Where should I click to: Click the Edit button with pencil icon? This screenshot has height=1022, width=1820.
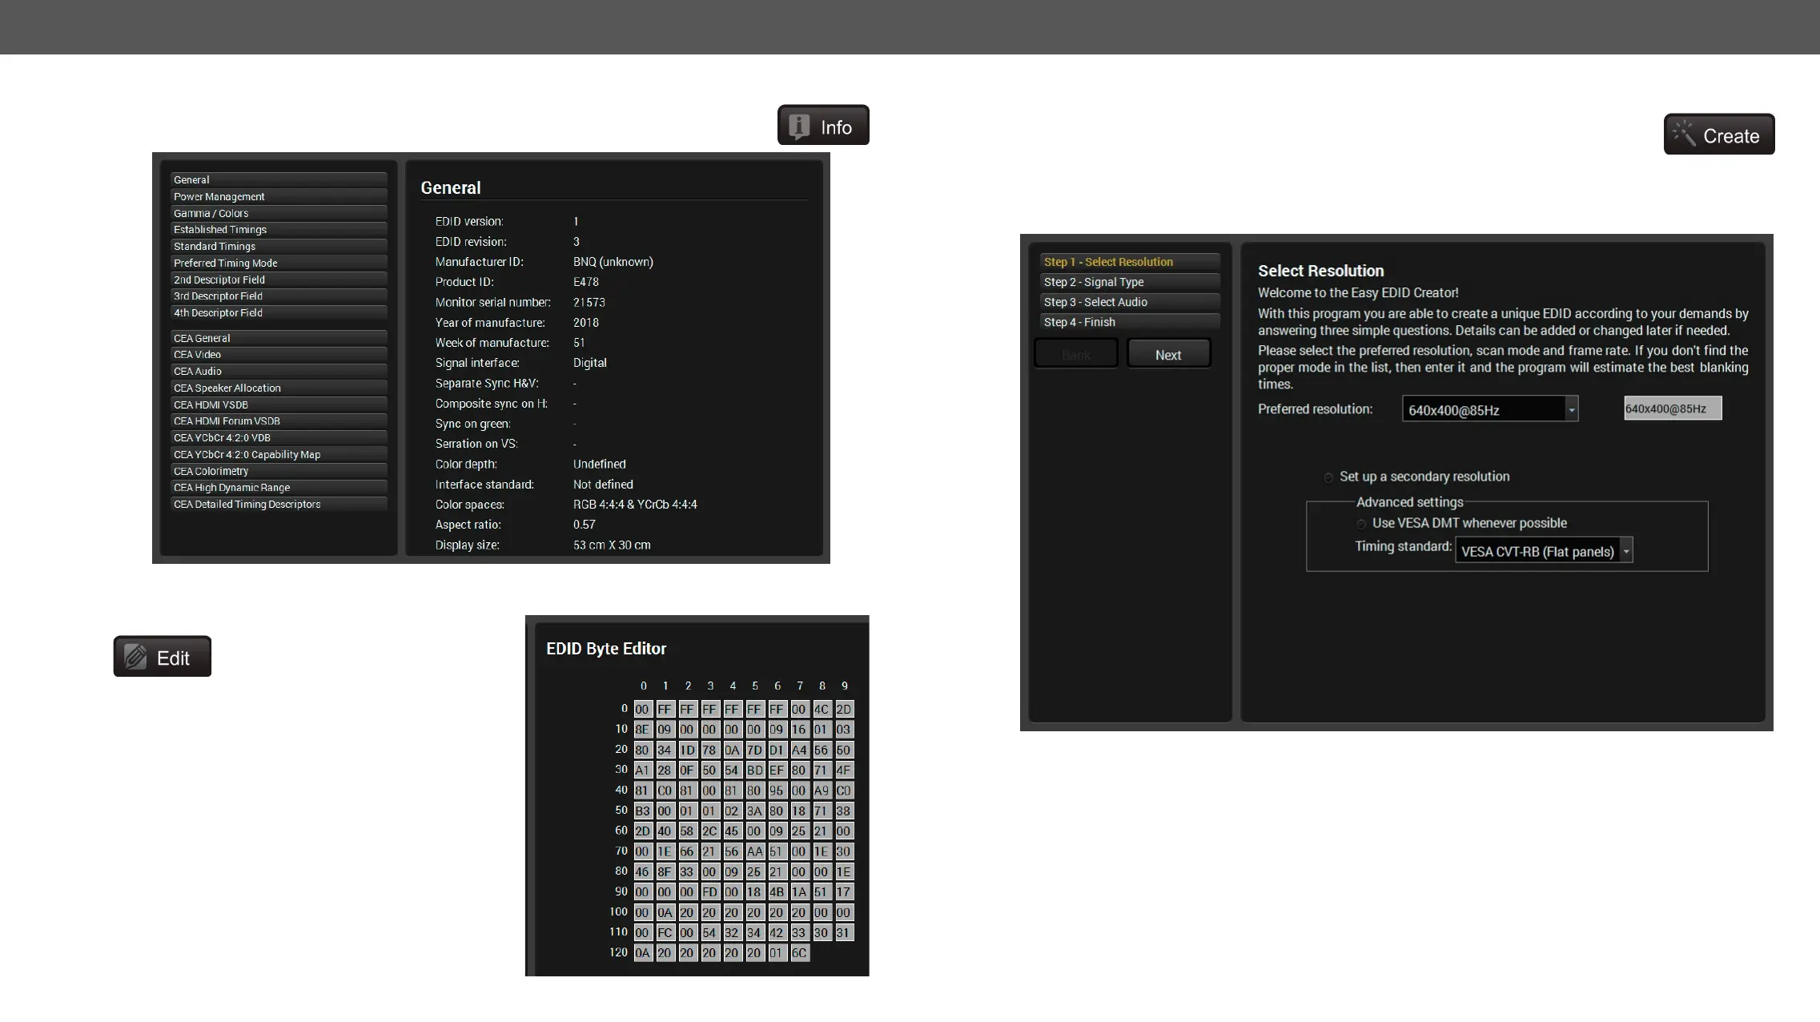163,656
